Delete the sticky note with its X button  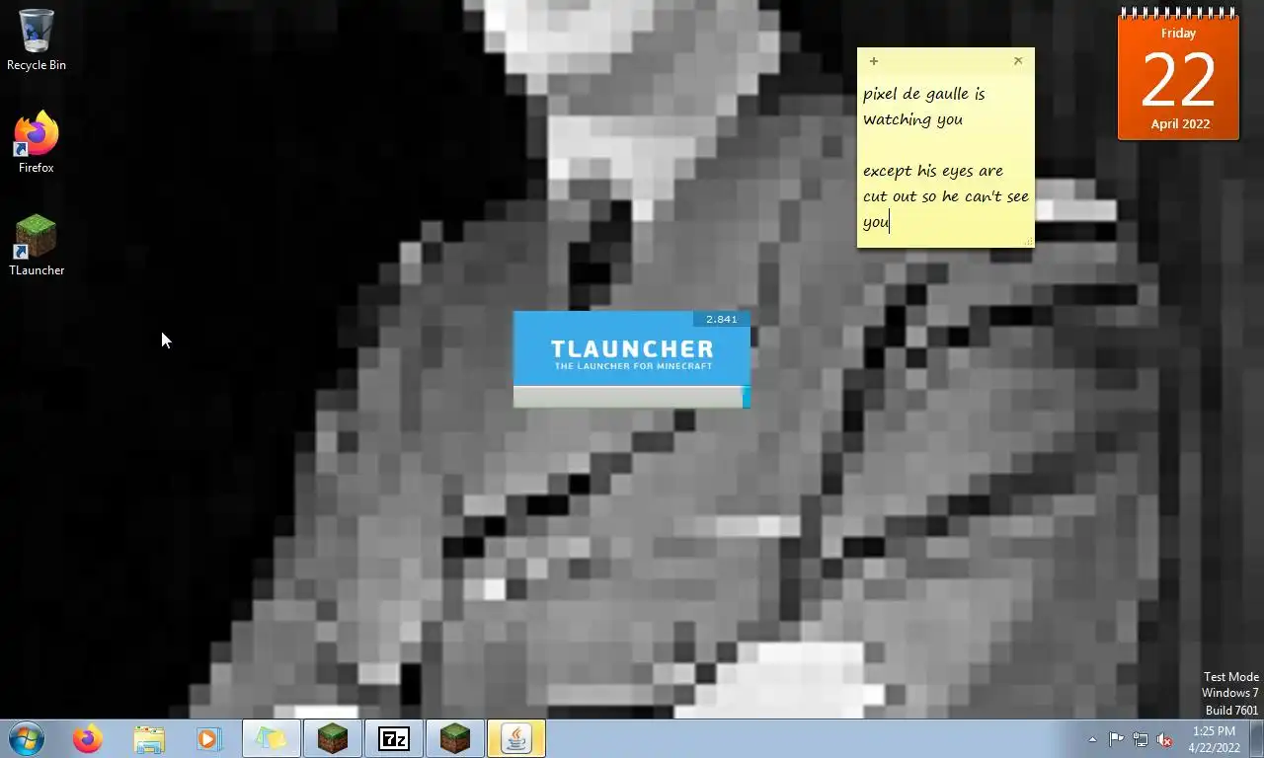click(x=1018, y=61)
